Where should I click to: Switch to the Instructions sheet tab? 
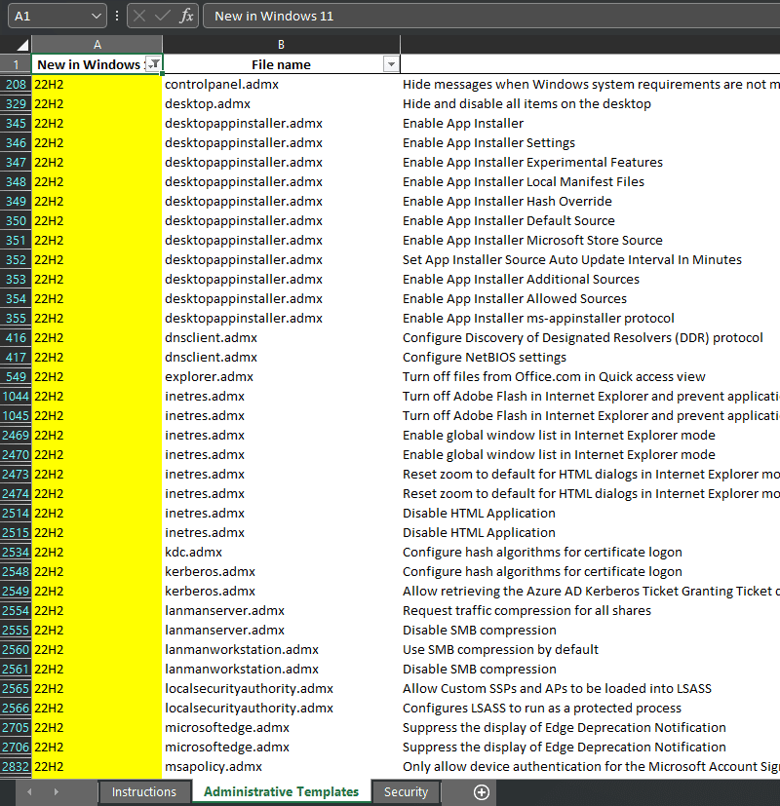144,792
